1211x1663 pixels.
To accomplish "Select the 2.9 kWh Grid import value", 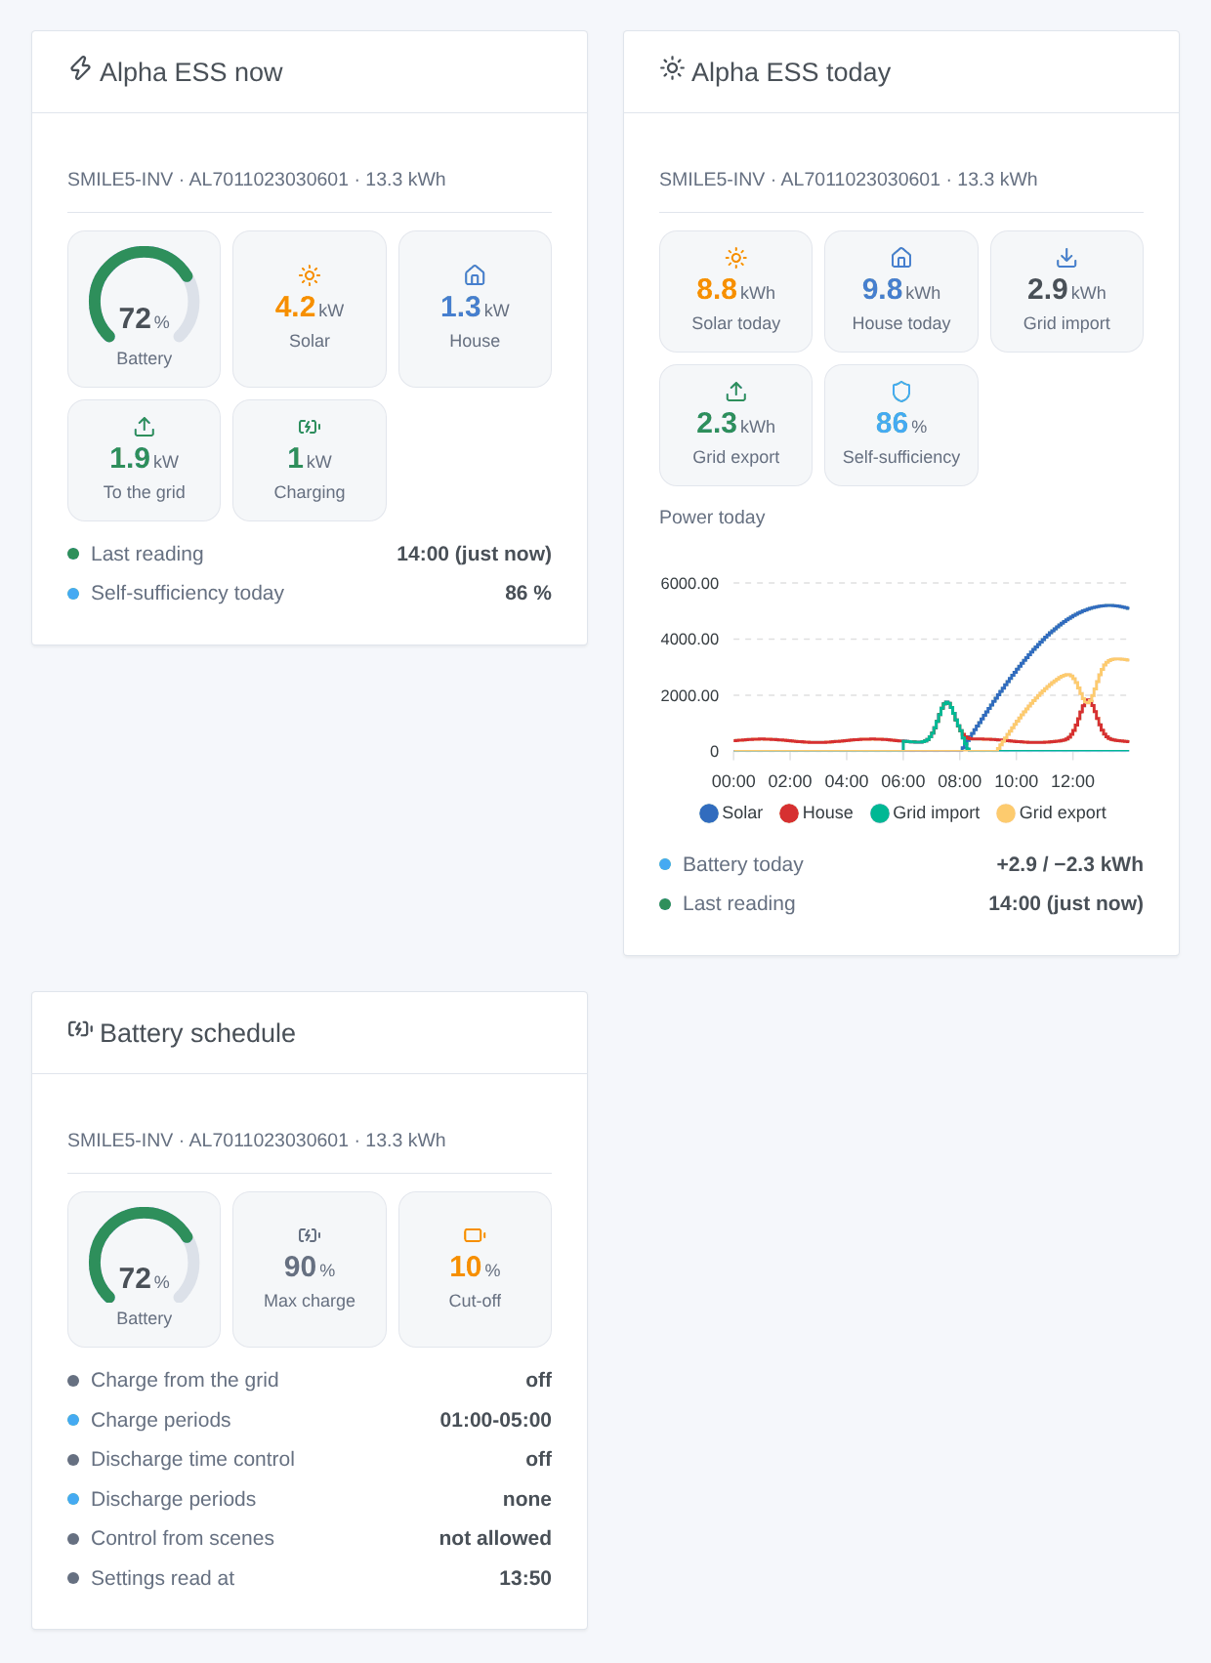I will click(x=1066, y=289).
